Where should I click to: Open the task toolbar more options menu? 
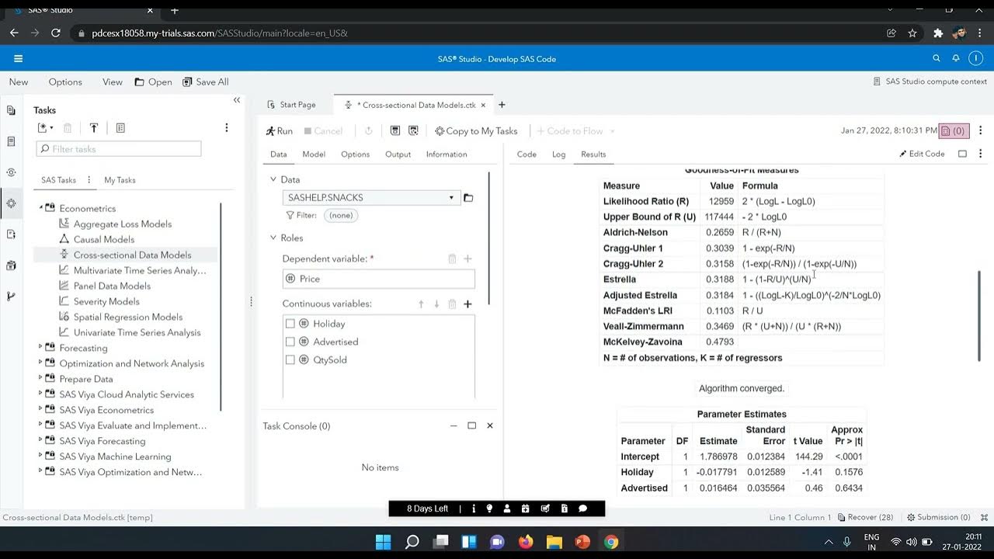981,131
